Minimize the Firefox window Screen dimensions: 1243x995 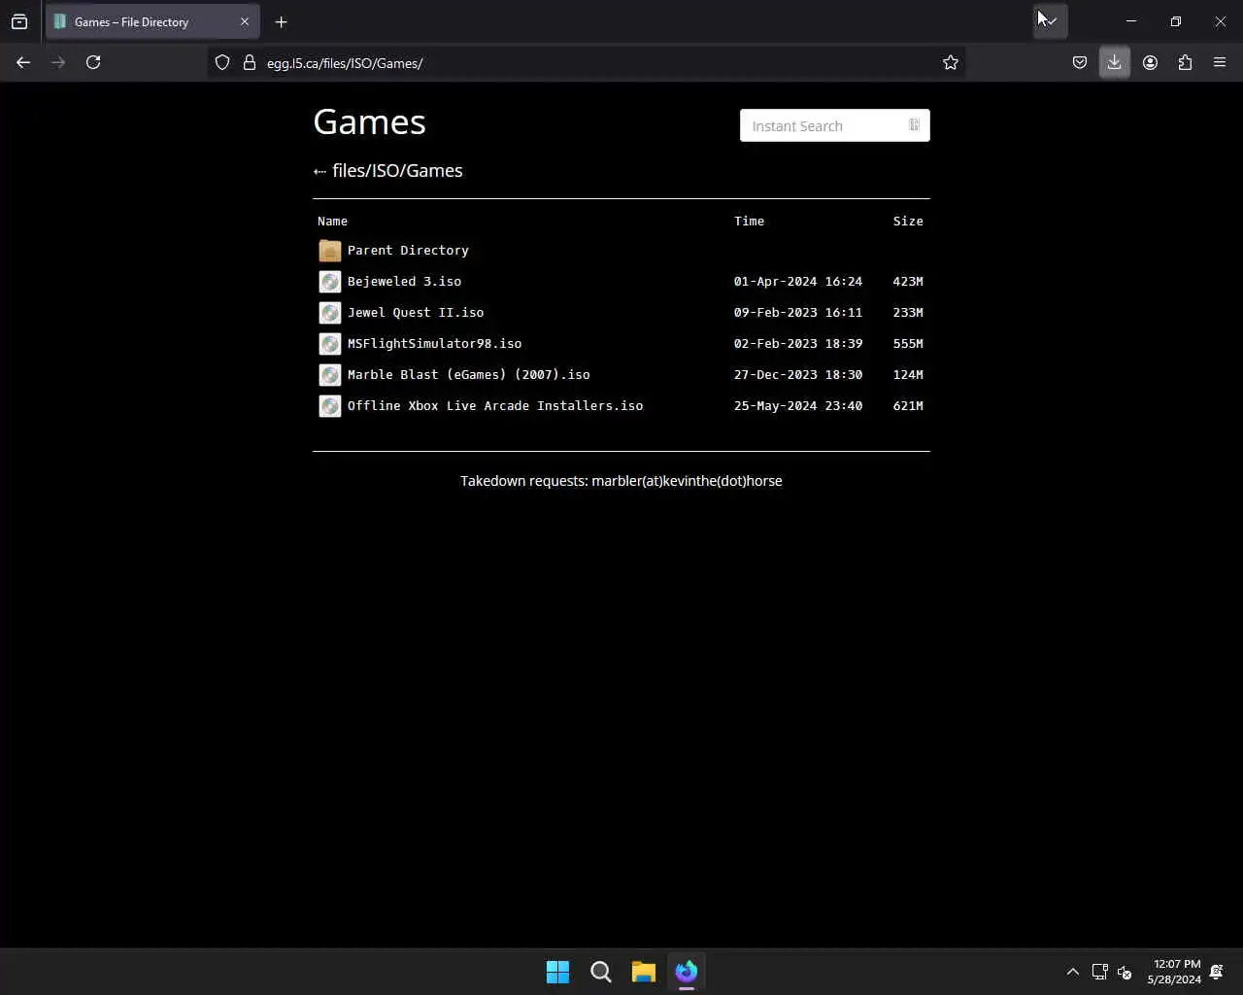point(1131,21)
